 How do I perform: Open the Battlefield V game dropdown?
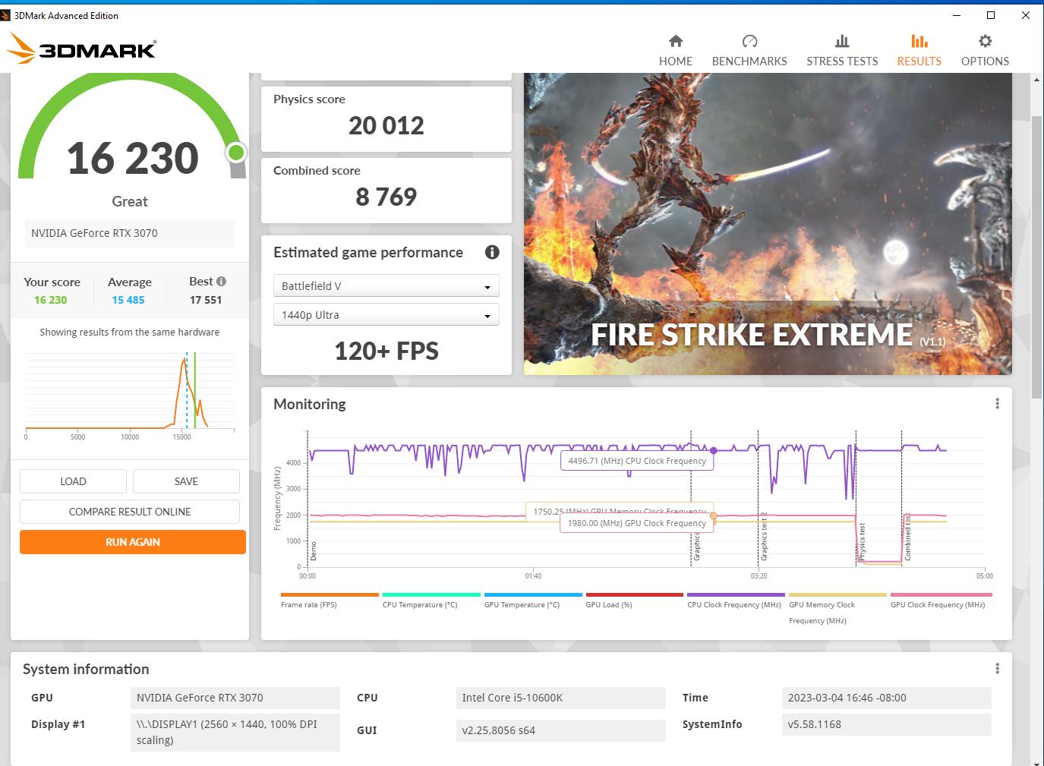click(x=386, y=285)
